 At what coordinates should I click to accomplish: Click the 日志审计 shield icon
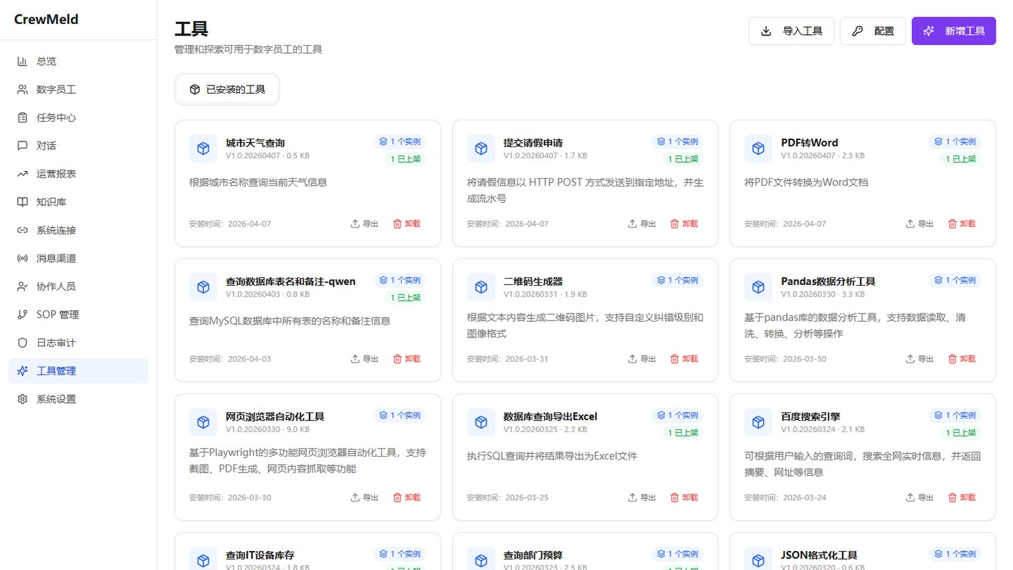click(x=22, y=343)
